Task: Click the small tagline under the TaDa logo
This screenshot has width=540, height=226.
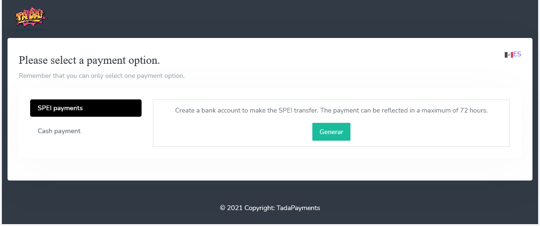Action: pos(31,30)
